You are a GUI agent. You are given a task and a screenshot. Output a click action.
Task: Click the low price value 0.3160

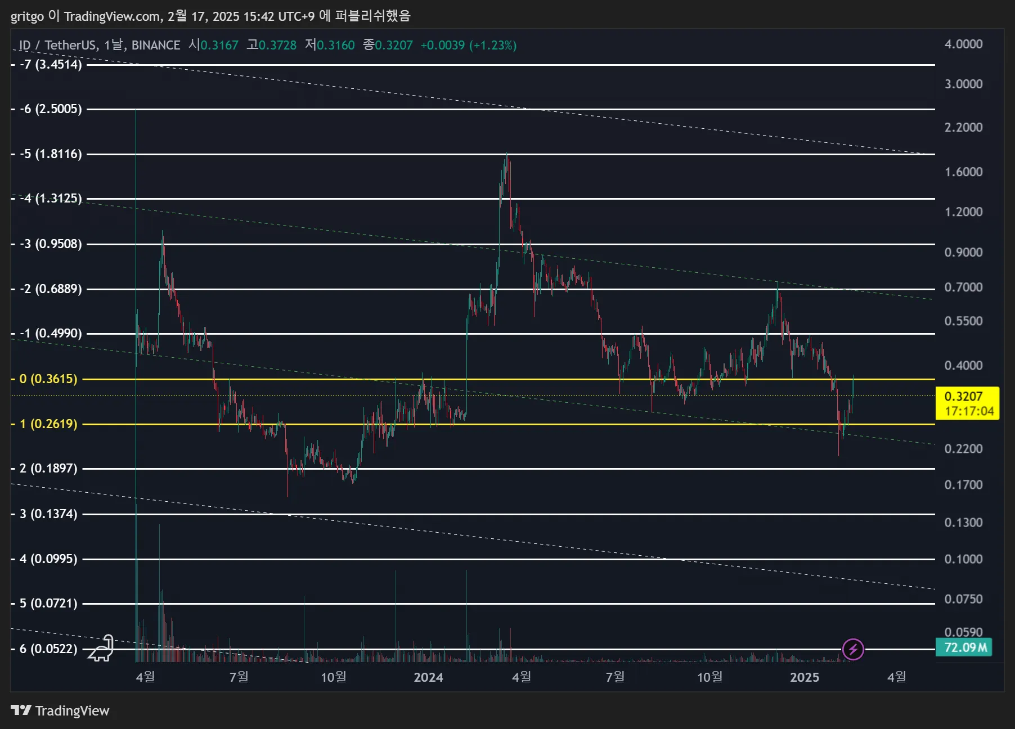[x=336, y=45]
